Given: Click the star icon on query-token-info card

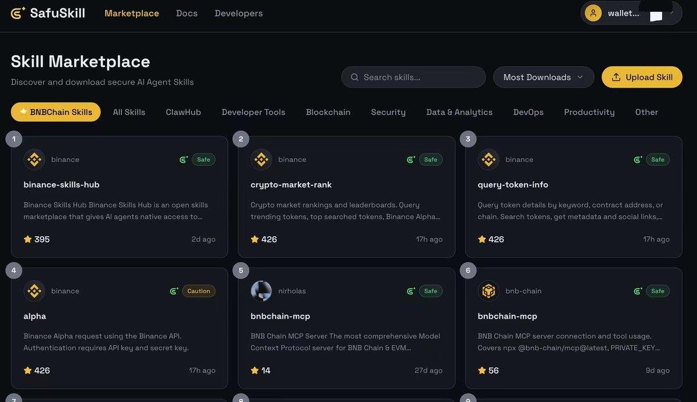Looking at the screenshot, I should coord(482,239).
